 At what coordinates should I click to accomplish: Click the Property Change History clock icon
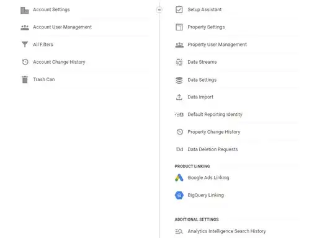tap(180, 132)
